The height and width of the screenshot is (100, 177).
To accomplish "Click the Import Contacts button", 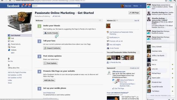I will [x=52, y=48].
